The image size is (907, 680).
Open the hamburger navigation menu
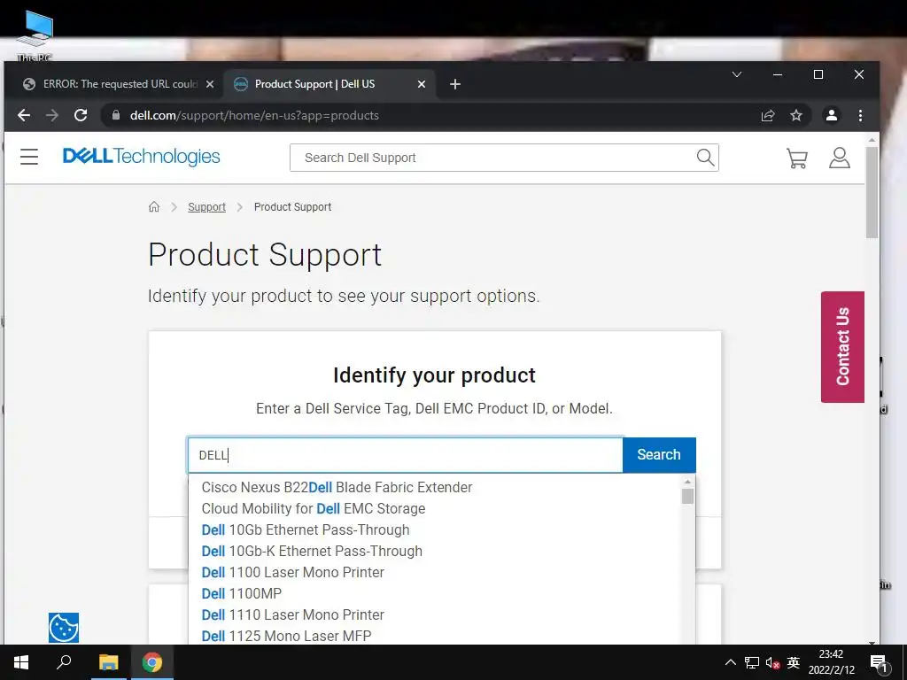29,157
